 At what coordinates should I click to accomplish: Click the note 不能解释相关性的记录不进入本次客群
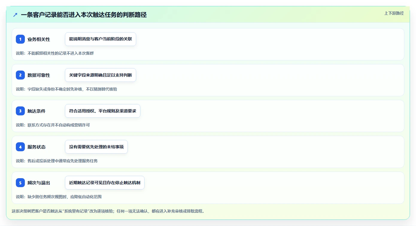click(x=55, y=53)
